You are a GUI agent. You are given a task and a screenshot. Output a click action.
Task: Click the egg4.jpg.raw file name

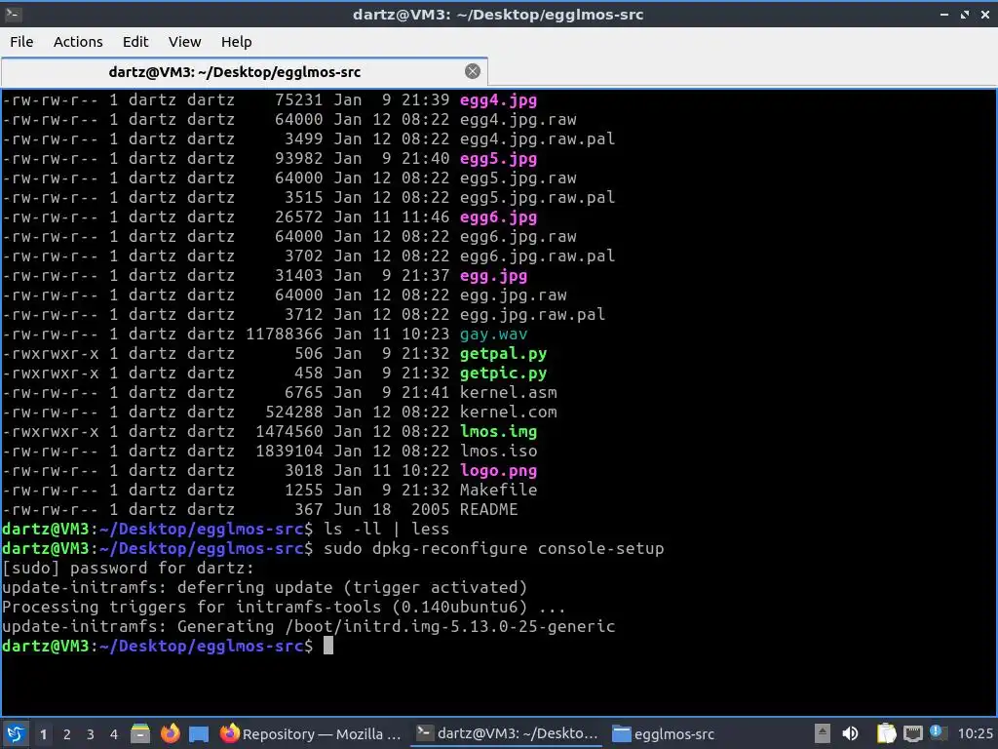[x=518, y=120]
